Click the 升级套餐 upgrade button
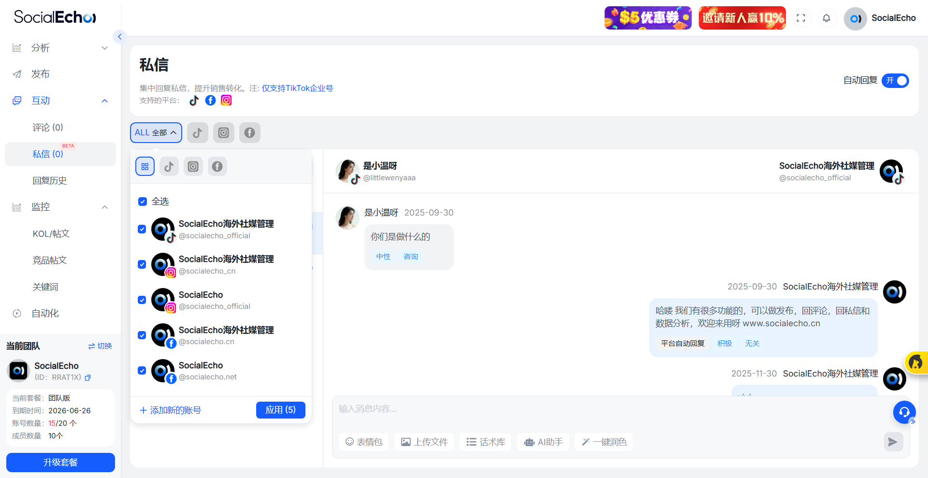The width and height of the screenshot is (928, 478). click(x=60, y=463)
